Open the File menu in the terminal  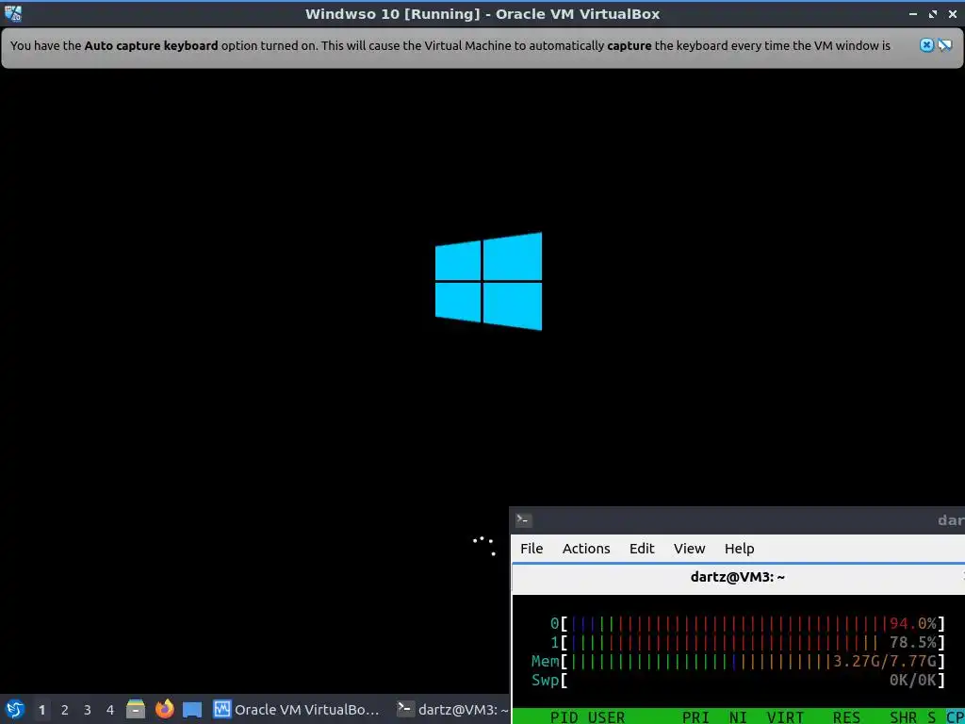[532, 549]
